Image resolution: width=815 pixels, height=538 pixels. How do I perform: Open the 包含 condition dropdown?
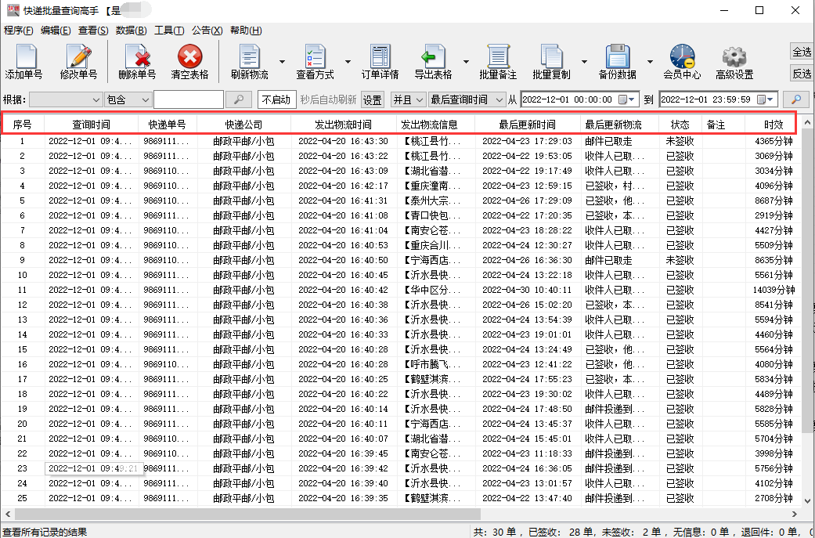[x=128, y=99]
